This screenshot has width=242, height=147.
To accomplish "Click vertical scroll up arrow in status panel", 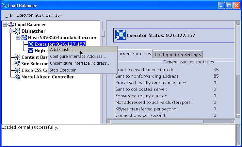I will pyautogui.click(x=238, y=23).
